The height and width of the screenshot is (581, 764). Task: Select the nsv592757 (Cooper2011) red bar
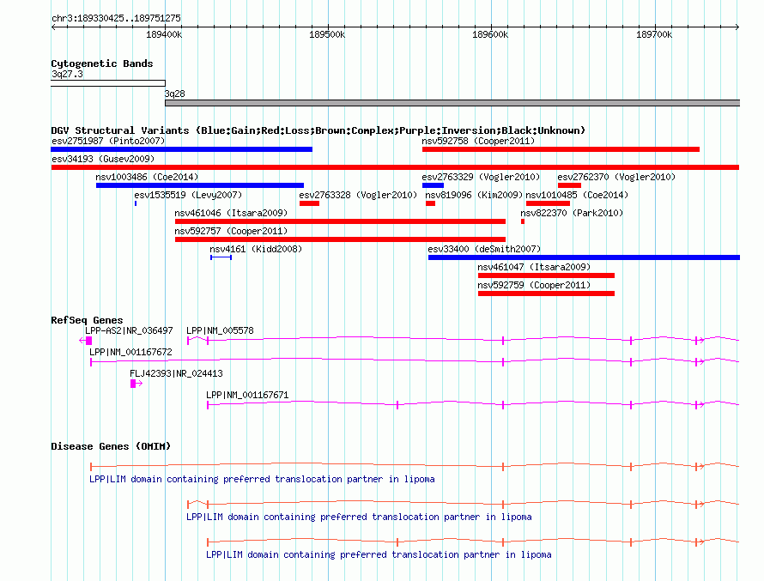[x=340, y=239]
